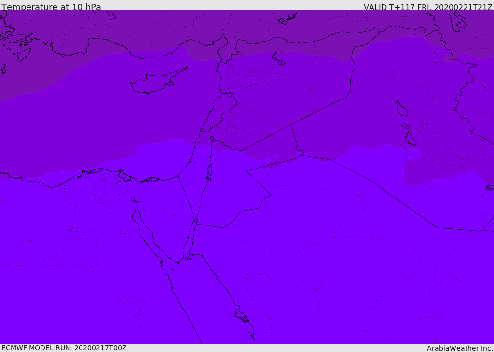Click Lake Tharthar in Iraq
This screenshot has width=494, height=352.
pos(401,109)
